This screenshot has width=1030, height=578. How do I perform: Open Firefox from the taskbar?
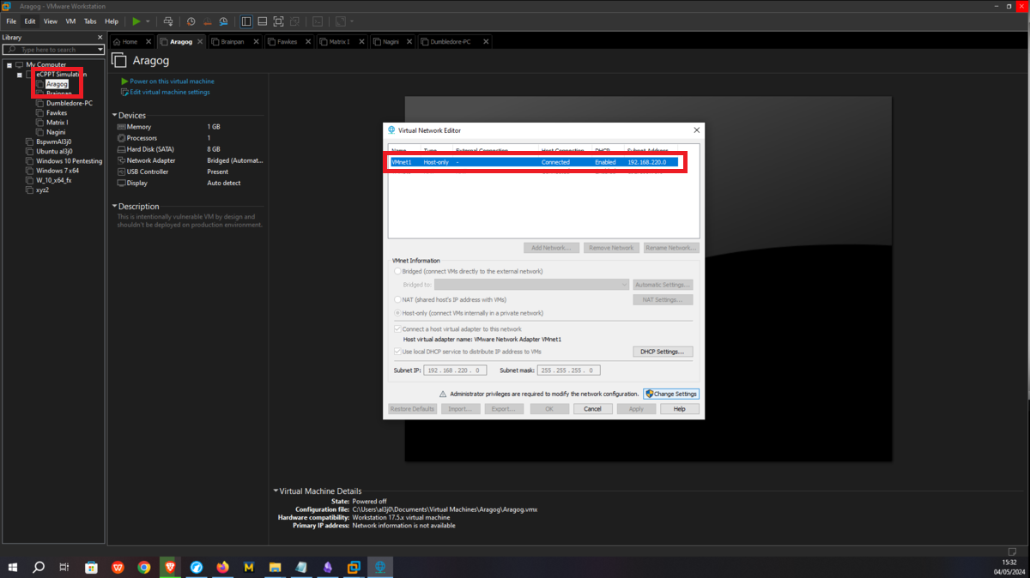click(x=223, y=568)
